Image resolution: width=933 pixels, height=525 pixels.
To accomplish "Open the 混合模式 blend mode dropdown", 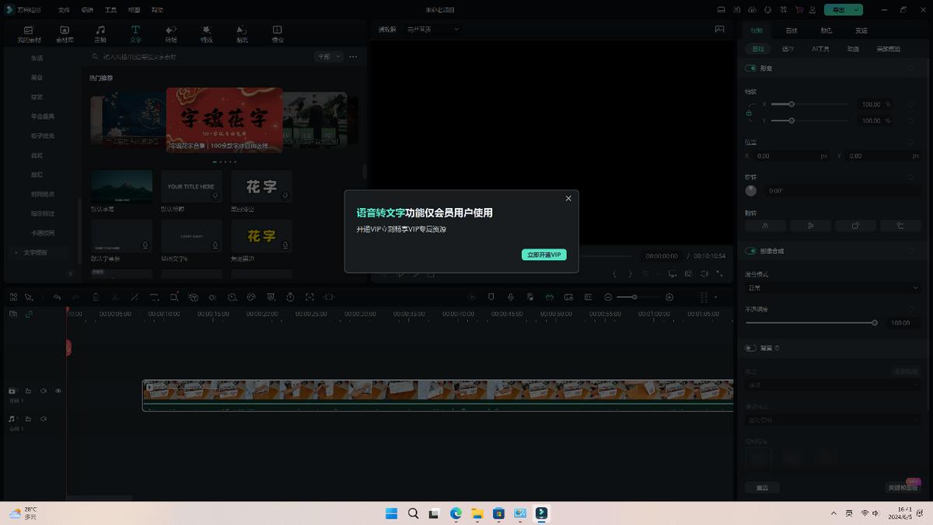I will [x=832, y=287].
